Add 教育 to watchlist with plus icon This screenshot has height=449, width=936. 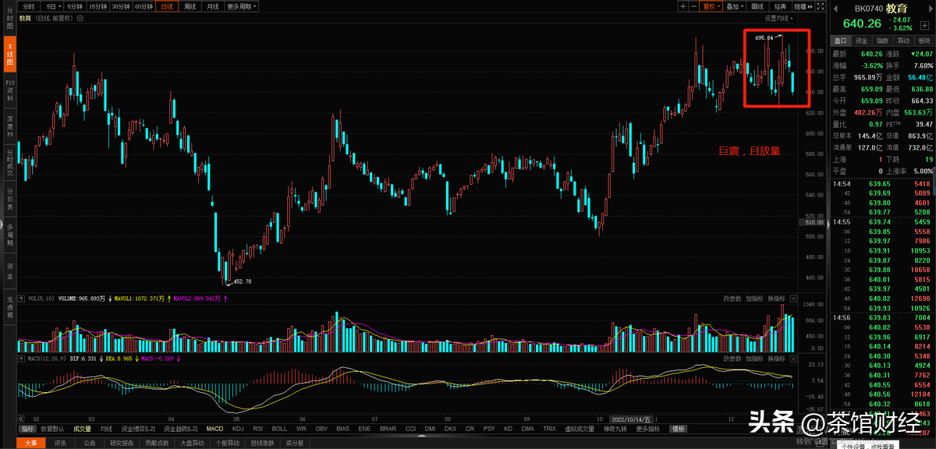(x=924, y=26)
